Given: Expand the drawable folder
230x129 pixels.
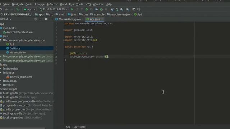Looking at the screenshot, I should click(1, 69).
